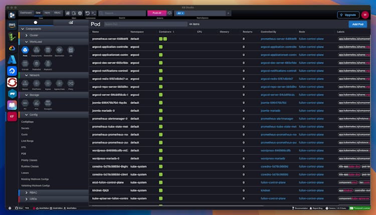Viewport: 376px width, 215px height.
Task: Select the argocd-dex-server pod row
Action: (x=230, y=63)
